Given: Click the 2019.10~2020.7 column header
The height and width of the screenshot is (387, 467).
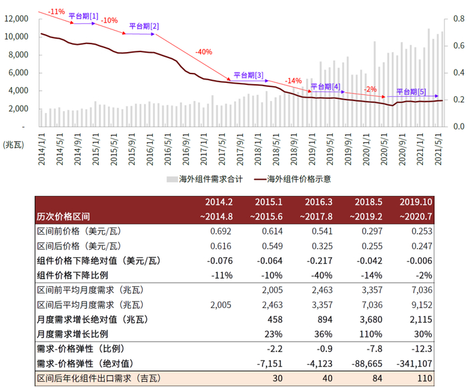Looking at the screenshot, I should click(416, 209).
